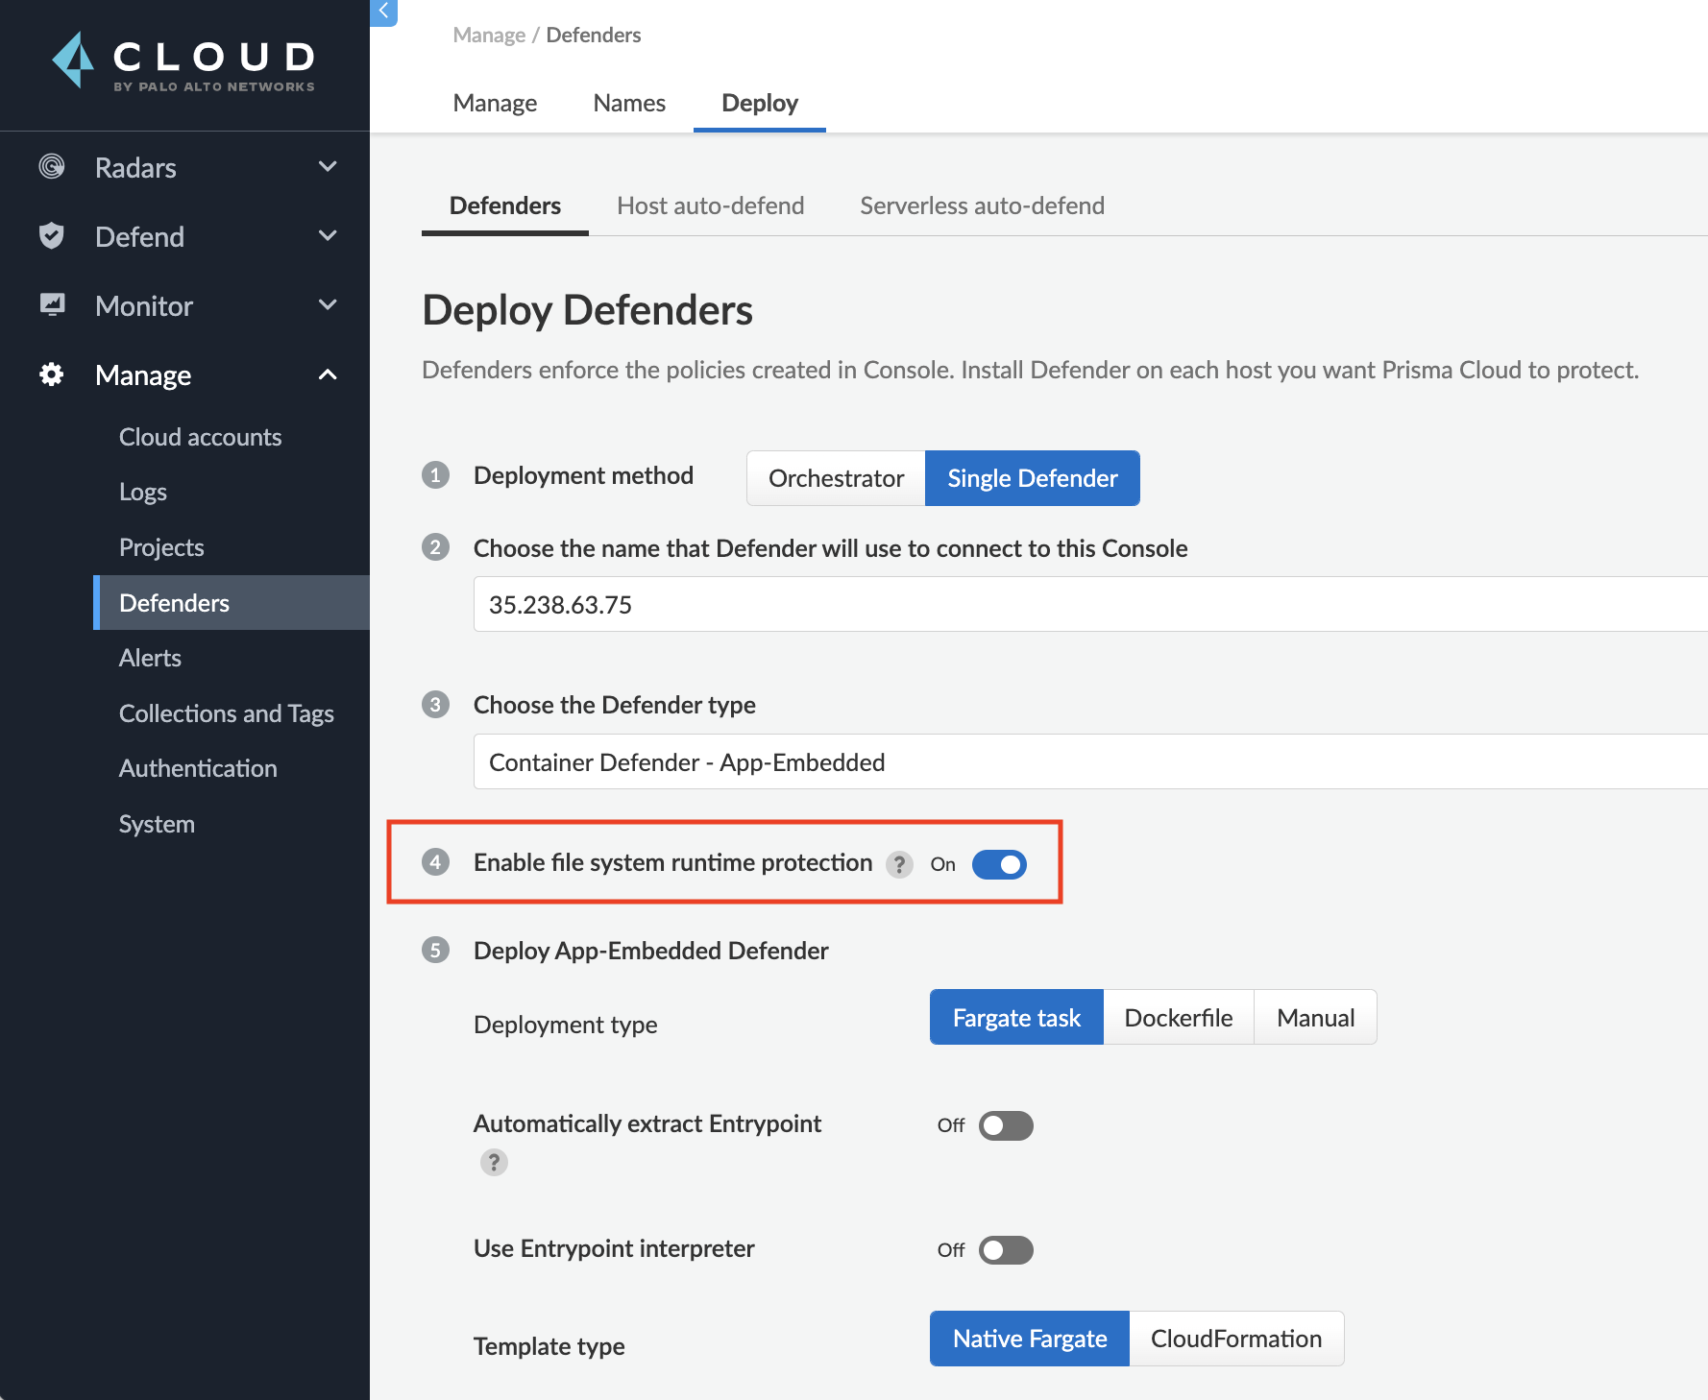Click the Radars radar icon

click(x=52, y=167)
